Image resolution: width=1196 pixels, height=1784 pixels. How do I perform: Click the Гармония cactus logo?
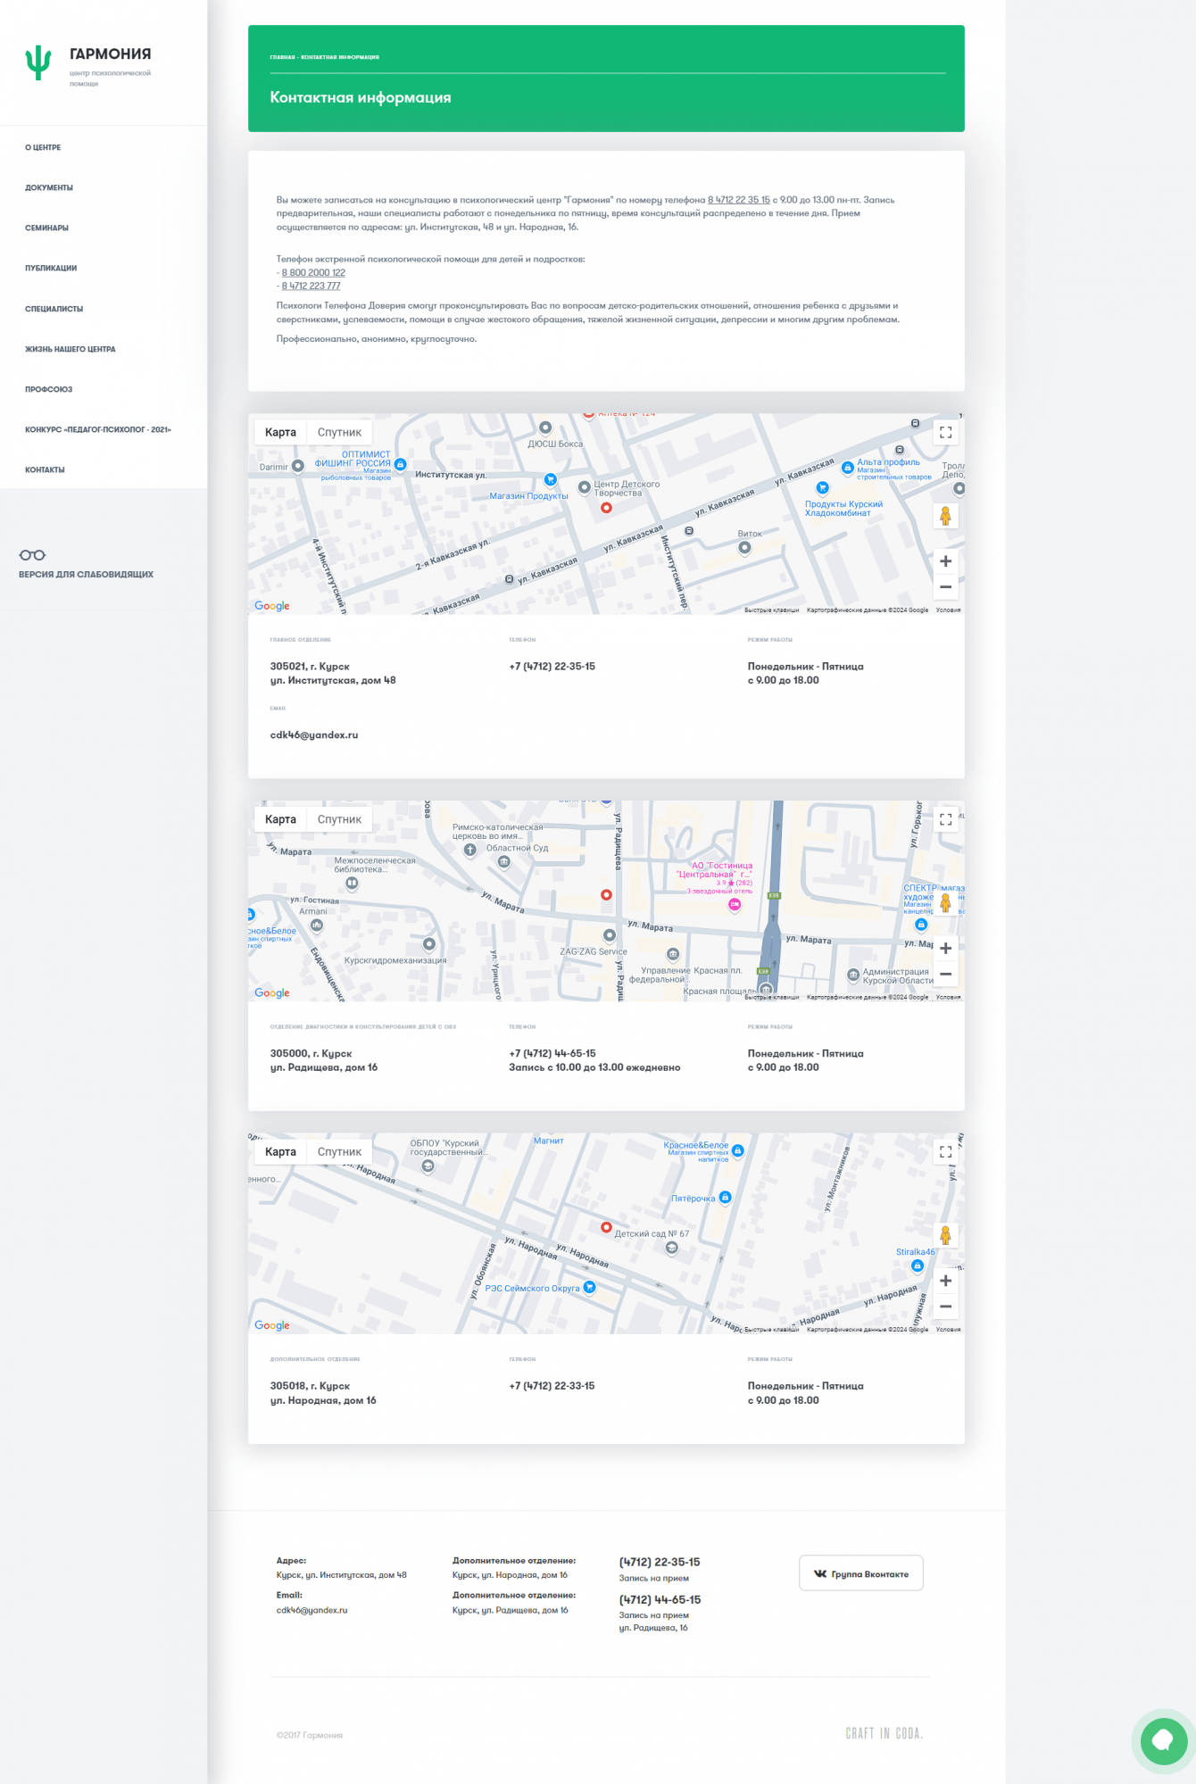point(38,62)
